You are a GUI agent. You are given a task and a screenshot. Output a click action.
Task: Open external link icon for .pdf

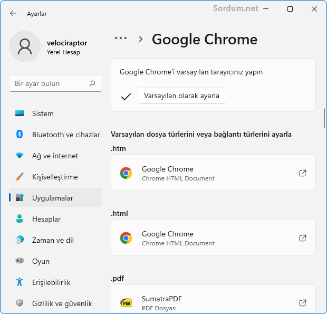point(303,303)
